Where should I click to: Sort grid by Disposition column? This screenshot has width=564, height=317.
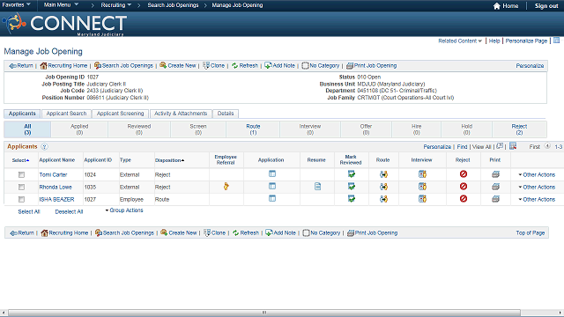[169, 160]
